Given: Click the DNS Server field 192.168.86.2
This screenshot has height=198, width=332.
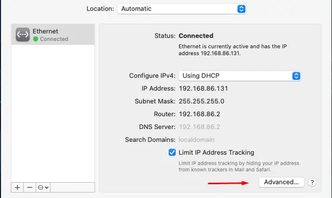Looking at the screenshot, I should click(x=199, y=127).
